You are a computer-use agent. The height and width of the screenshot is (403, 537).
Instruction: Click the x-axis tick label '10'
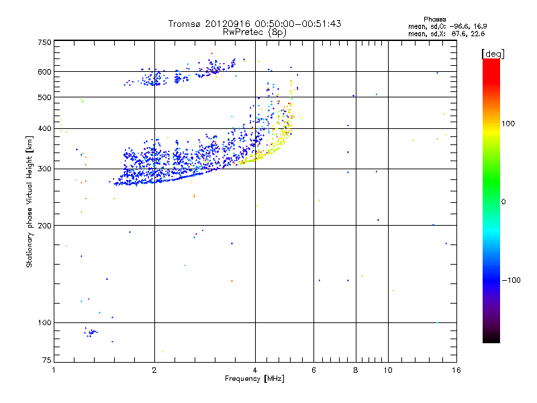[x=388, y=370]
